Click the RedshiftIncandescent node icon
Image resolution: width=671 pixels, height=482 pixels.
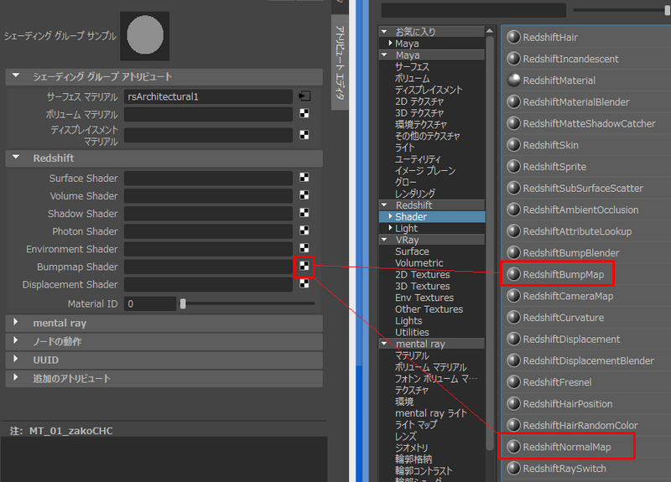(513, 59)
